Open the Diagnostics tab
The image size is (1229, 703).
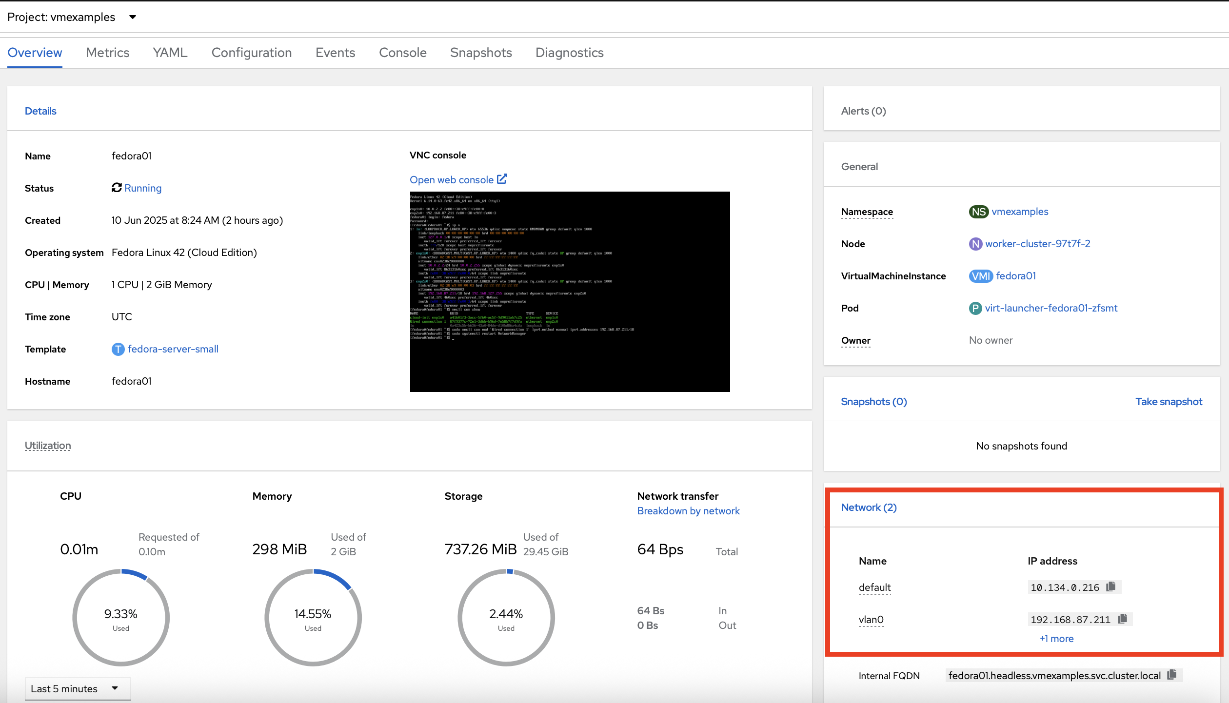click(x=570, y=52)
